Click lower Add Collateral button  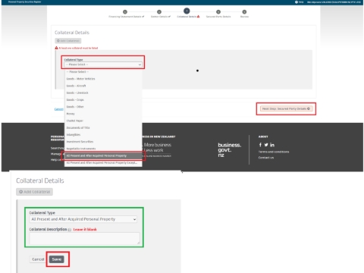click(x=34, y=192)
